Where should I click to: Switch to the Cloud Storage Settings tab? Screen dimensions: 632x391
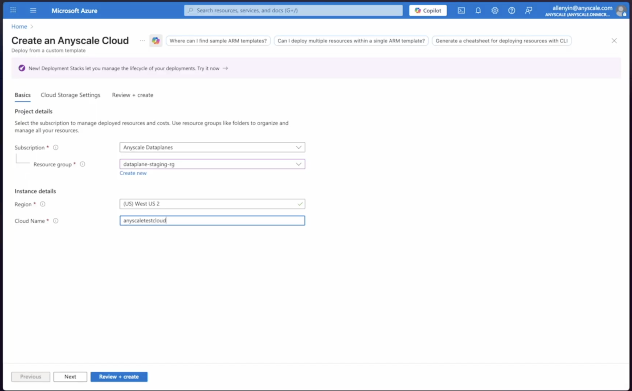(70, 95)
